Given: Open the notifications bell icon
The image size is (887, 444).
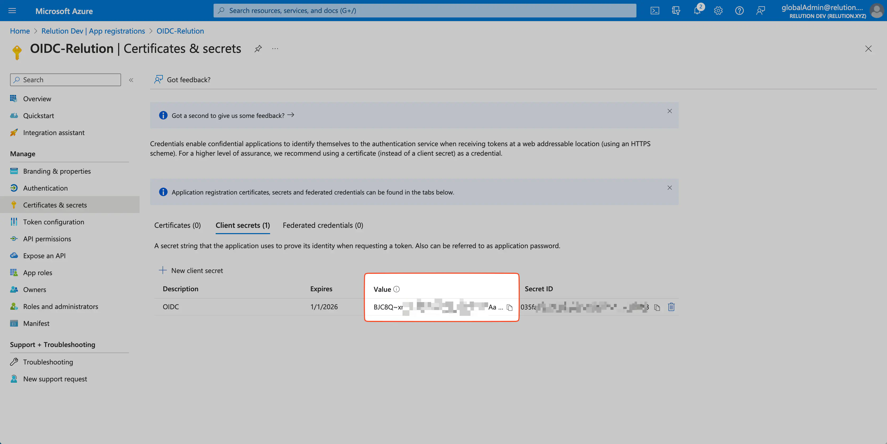Looking at the screenshot, I should pos(697,11).
